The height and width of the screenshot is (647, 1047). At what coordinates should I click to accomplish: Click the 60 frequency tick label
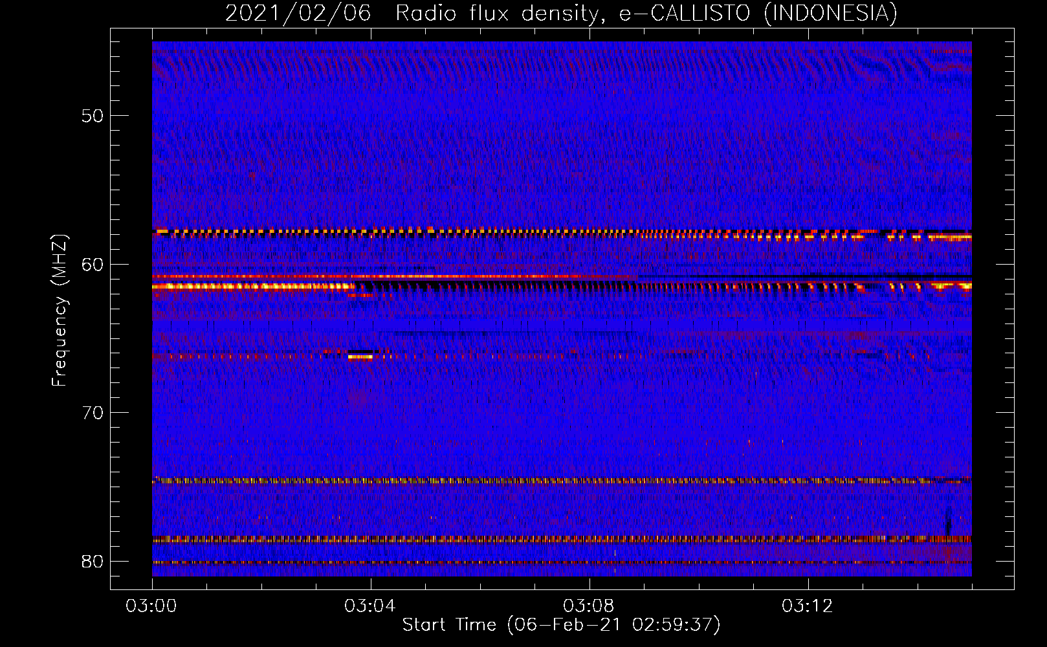(93, 265)
